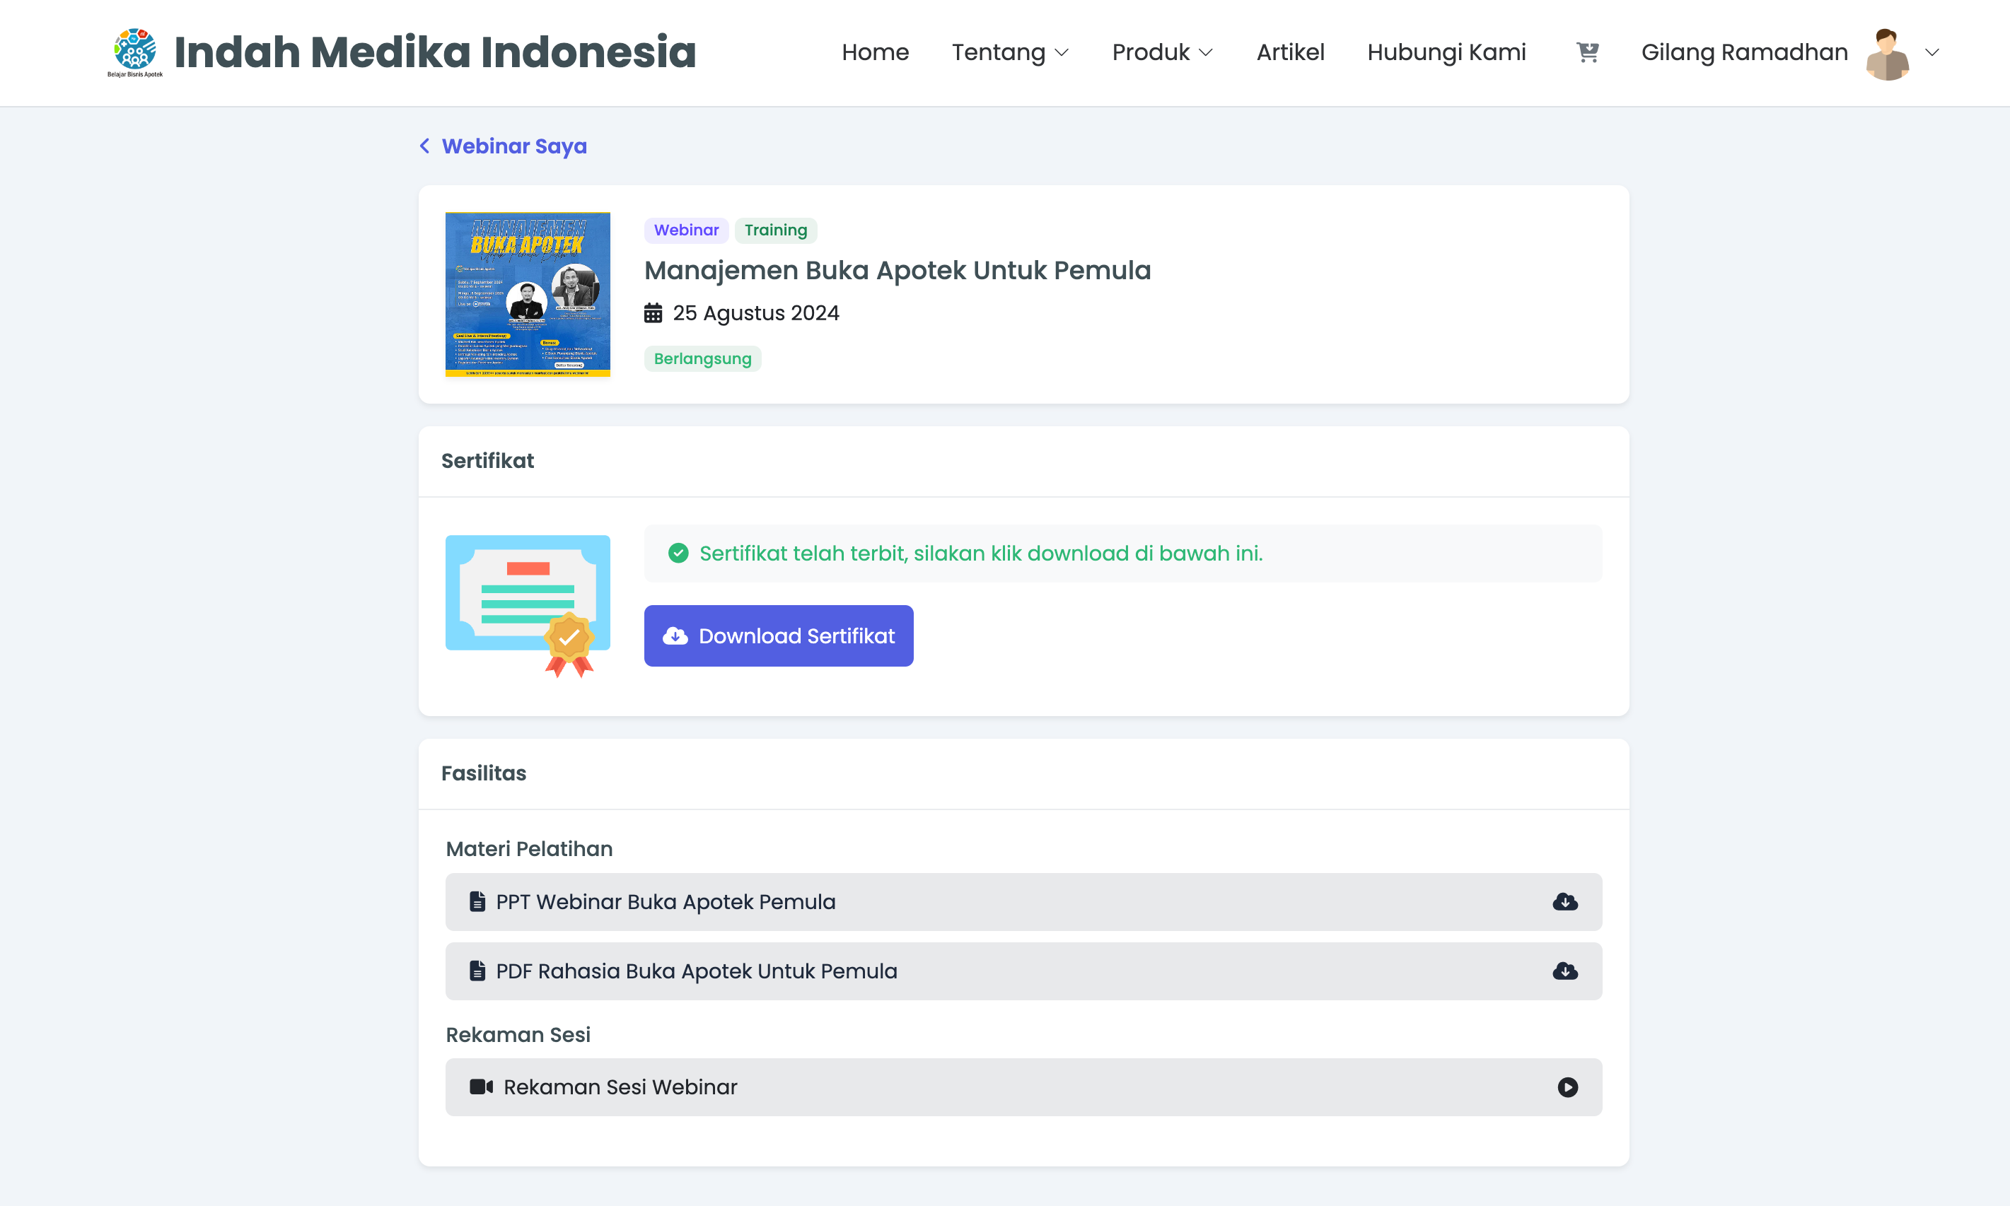Screen dimensions: 2010x1206
Task: Click download cloud icon for PDF Rahasia
Action: pyautogui.click(x=1564, y=971)
